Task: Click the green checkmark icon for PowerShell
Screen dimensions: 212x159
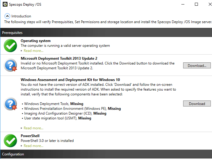Action: [11, 141]
